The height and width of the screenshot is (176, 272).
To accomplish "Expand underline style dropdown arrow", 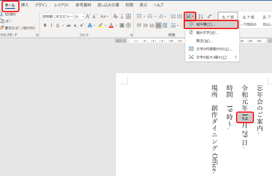I will 63,25.
